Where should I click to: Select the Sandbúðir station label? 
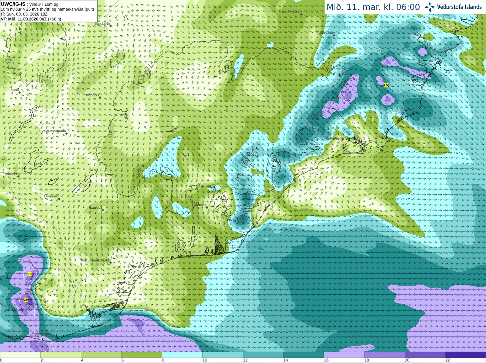click(x=102, y=23)
